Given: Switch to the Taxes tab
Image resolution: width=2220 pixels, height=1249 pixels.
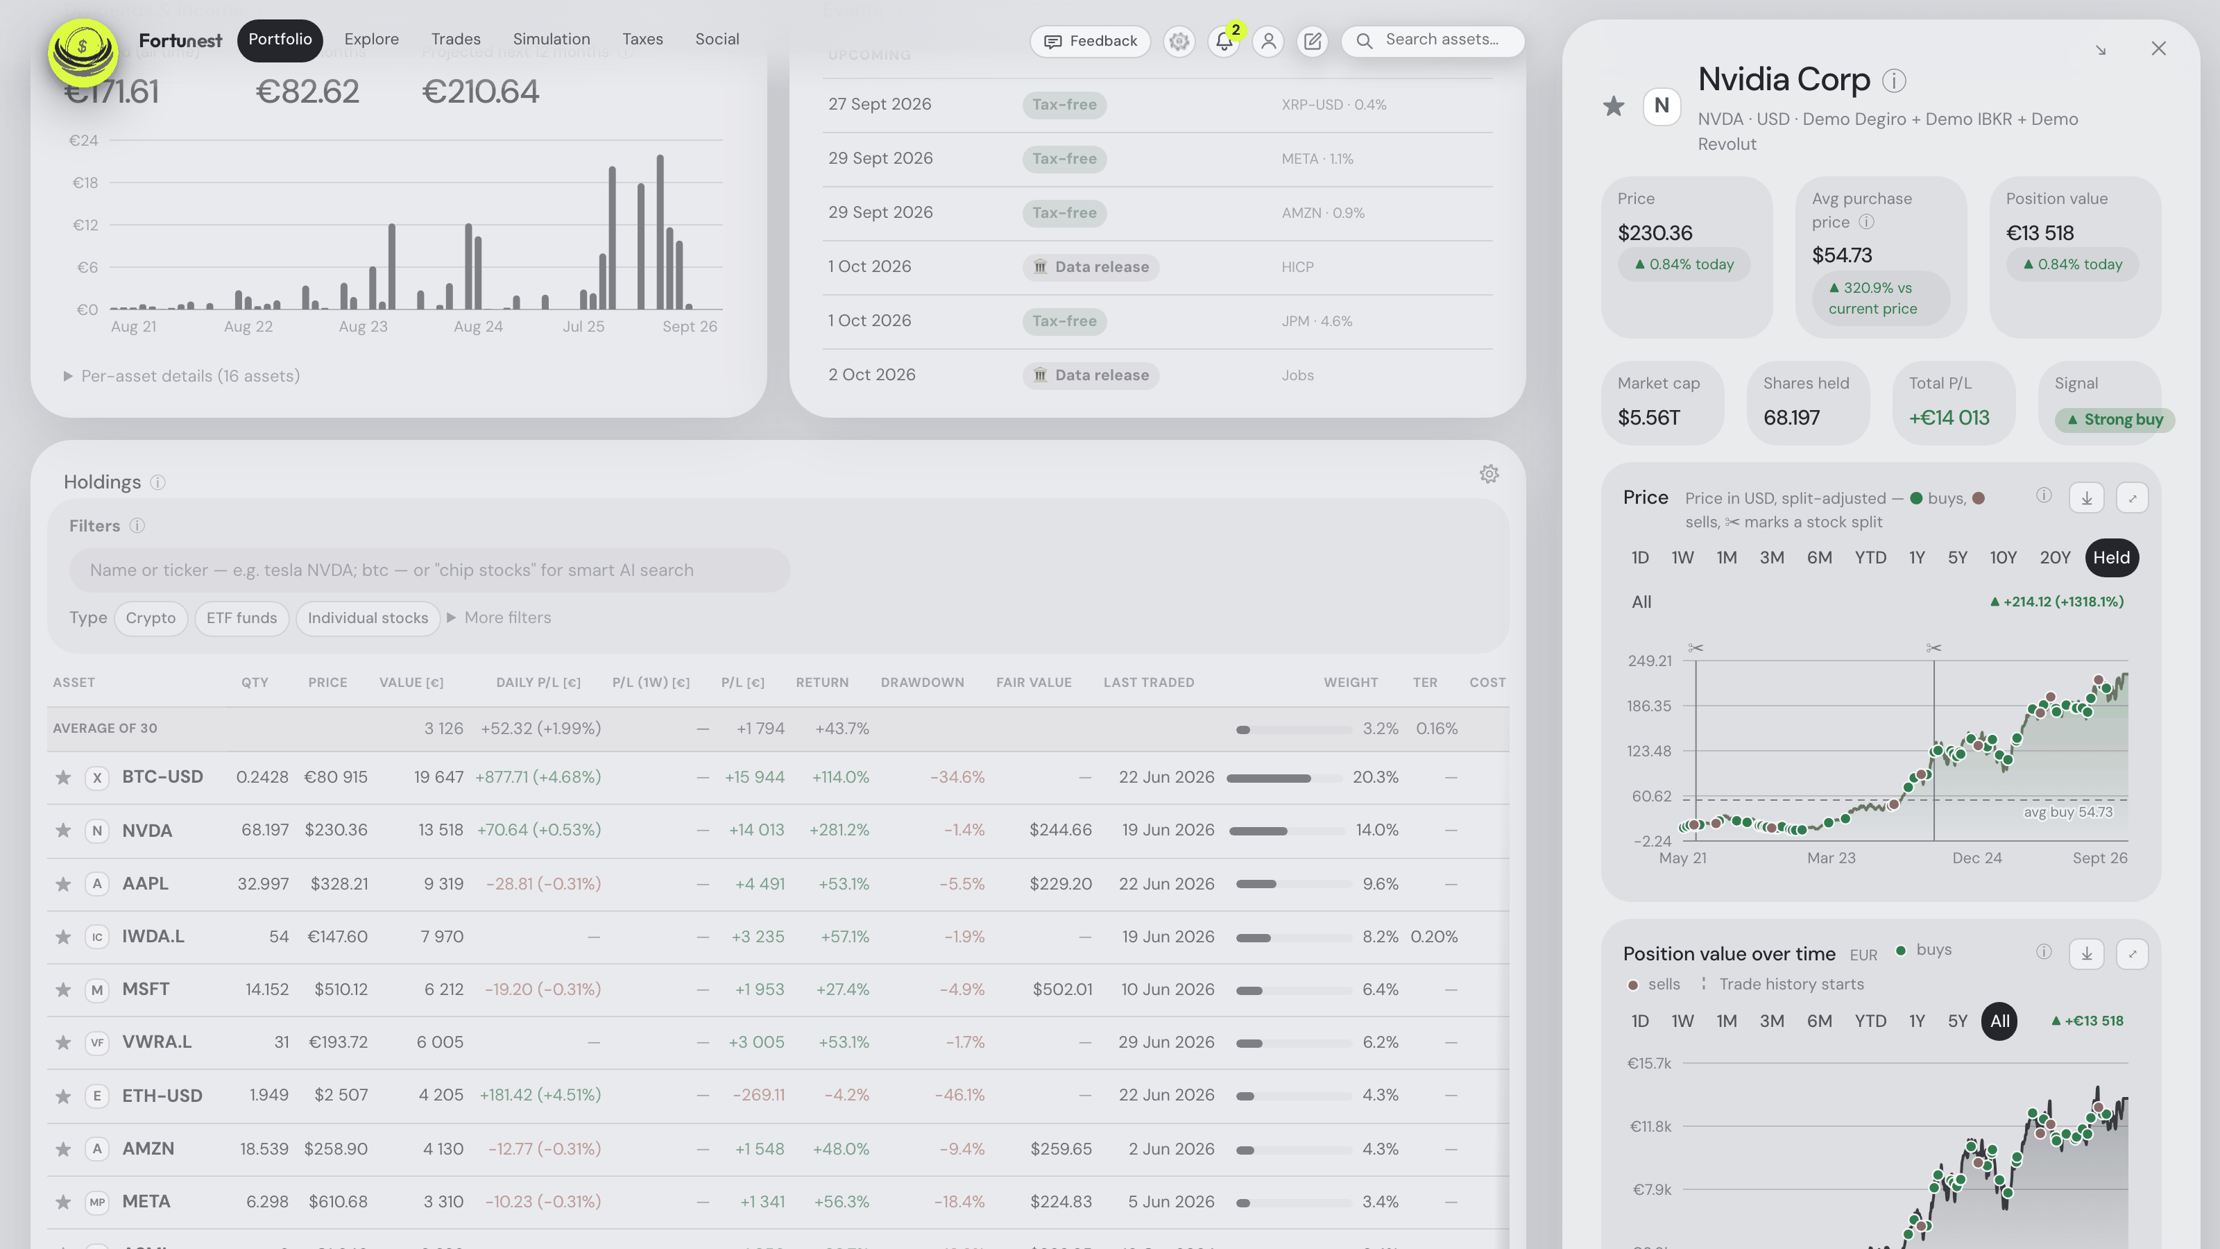Looking at the screenshot, I should pyautogui.click(x=643, y=40).
